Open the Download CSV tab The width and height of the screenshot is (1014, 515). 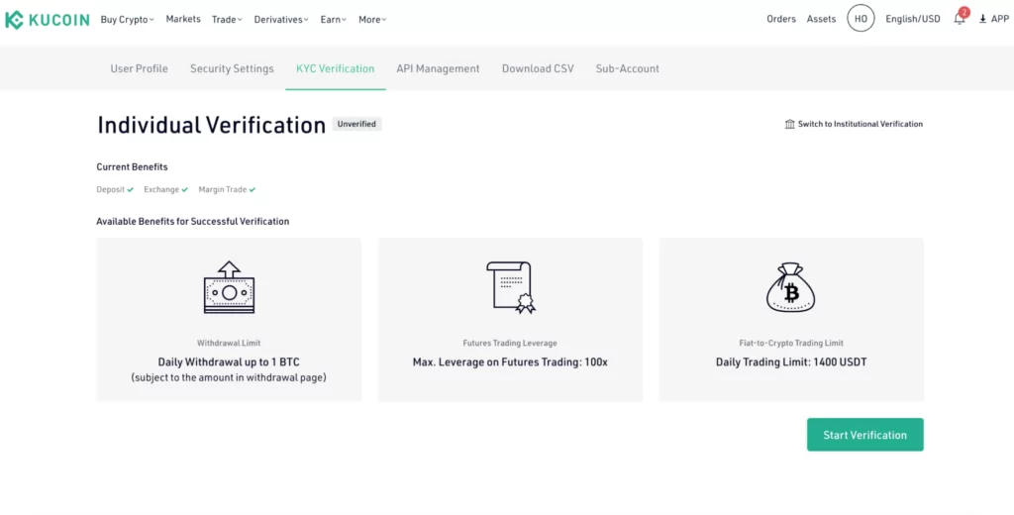coord(538,68)
